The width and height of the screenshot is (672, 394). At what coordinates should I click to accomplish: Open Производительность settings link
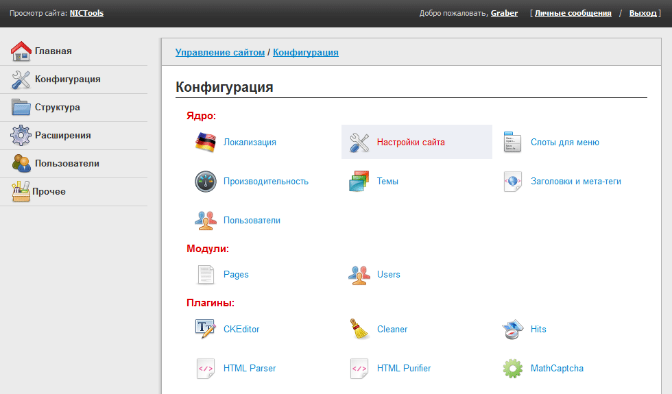(266, 181)
